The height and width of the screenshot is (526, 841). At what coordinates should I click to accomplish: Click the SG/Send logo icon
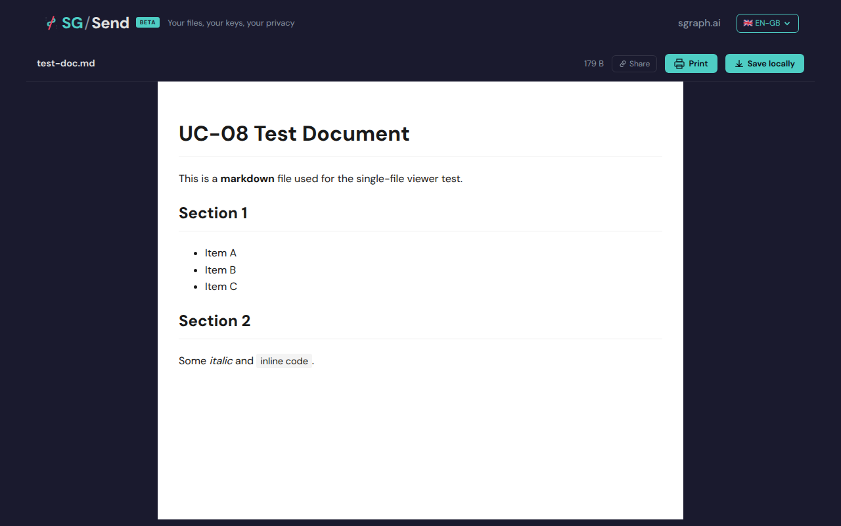(51, 23)
